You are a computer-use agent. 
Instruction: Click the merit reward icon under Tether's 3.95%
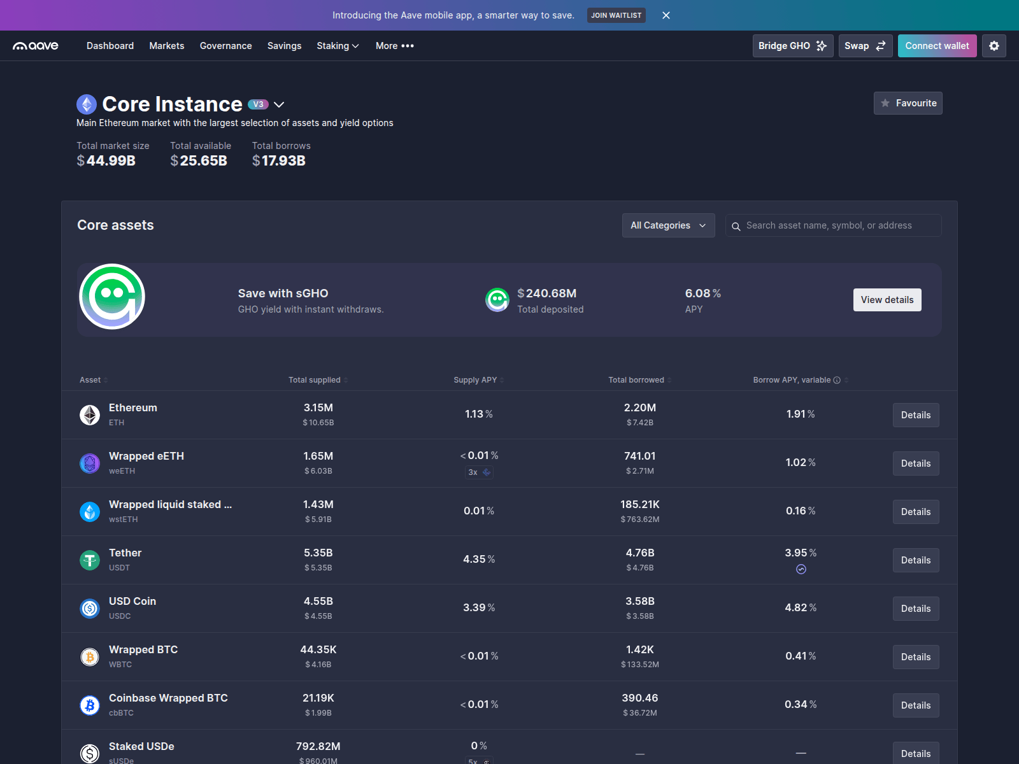click(x=801, y=569)
